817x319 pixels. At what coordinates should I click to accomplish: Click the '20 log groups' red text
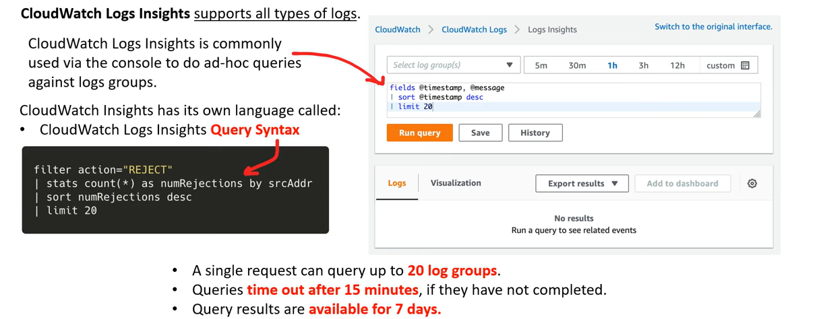click(x=452, y=271)
